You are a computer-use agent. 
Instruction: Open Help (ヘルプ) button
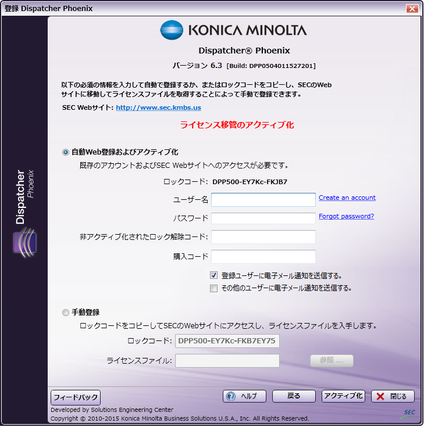pos(244,396)
